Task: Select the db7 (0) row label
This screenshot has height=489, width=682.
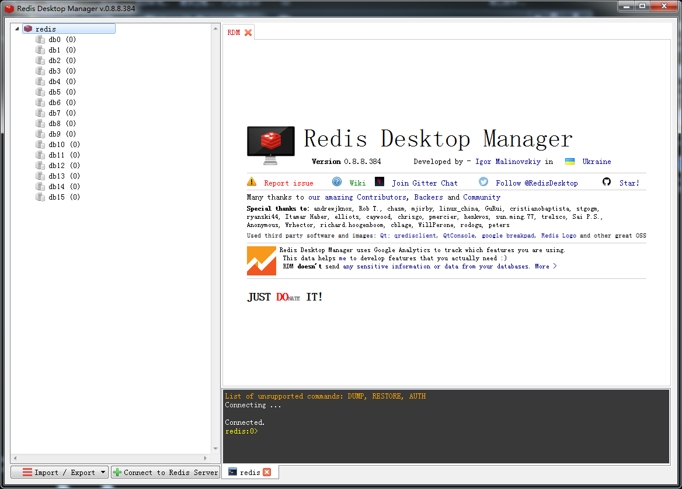Action: tap(62, 113)
